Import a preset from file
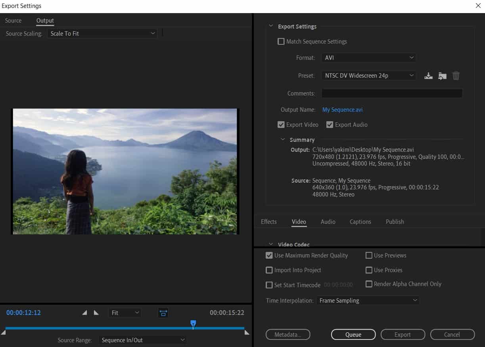Viewport: 485px width, 347px height. pos(442,76)
